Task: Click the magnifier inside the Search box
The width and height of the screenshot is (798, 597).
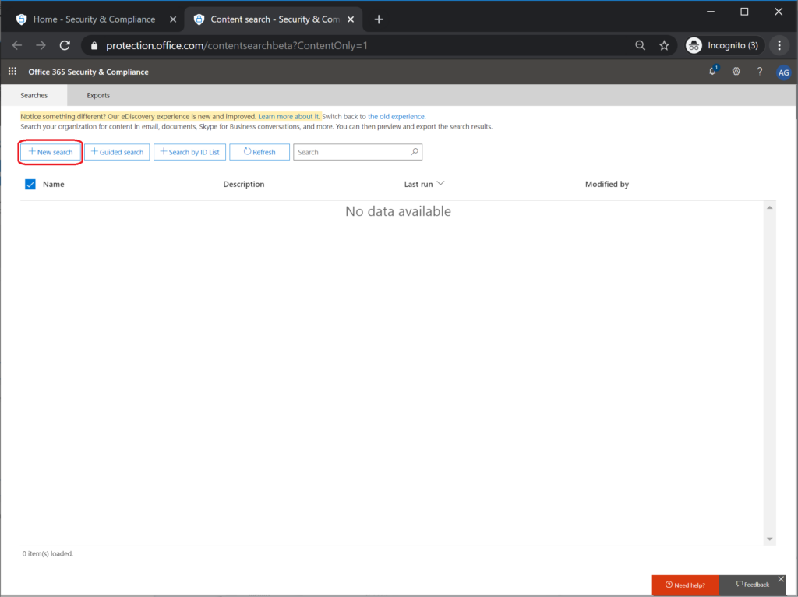Action: 414,151
